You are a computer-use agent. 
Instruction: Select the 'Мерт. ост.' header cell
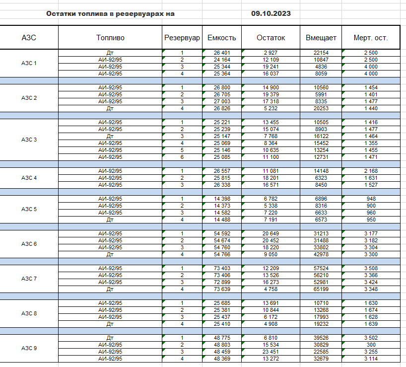pyautogui.click(x=370, y=38)
